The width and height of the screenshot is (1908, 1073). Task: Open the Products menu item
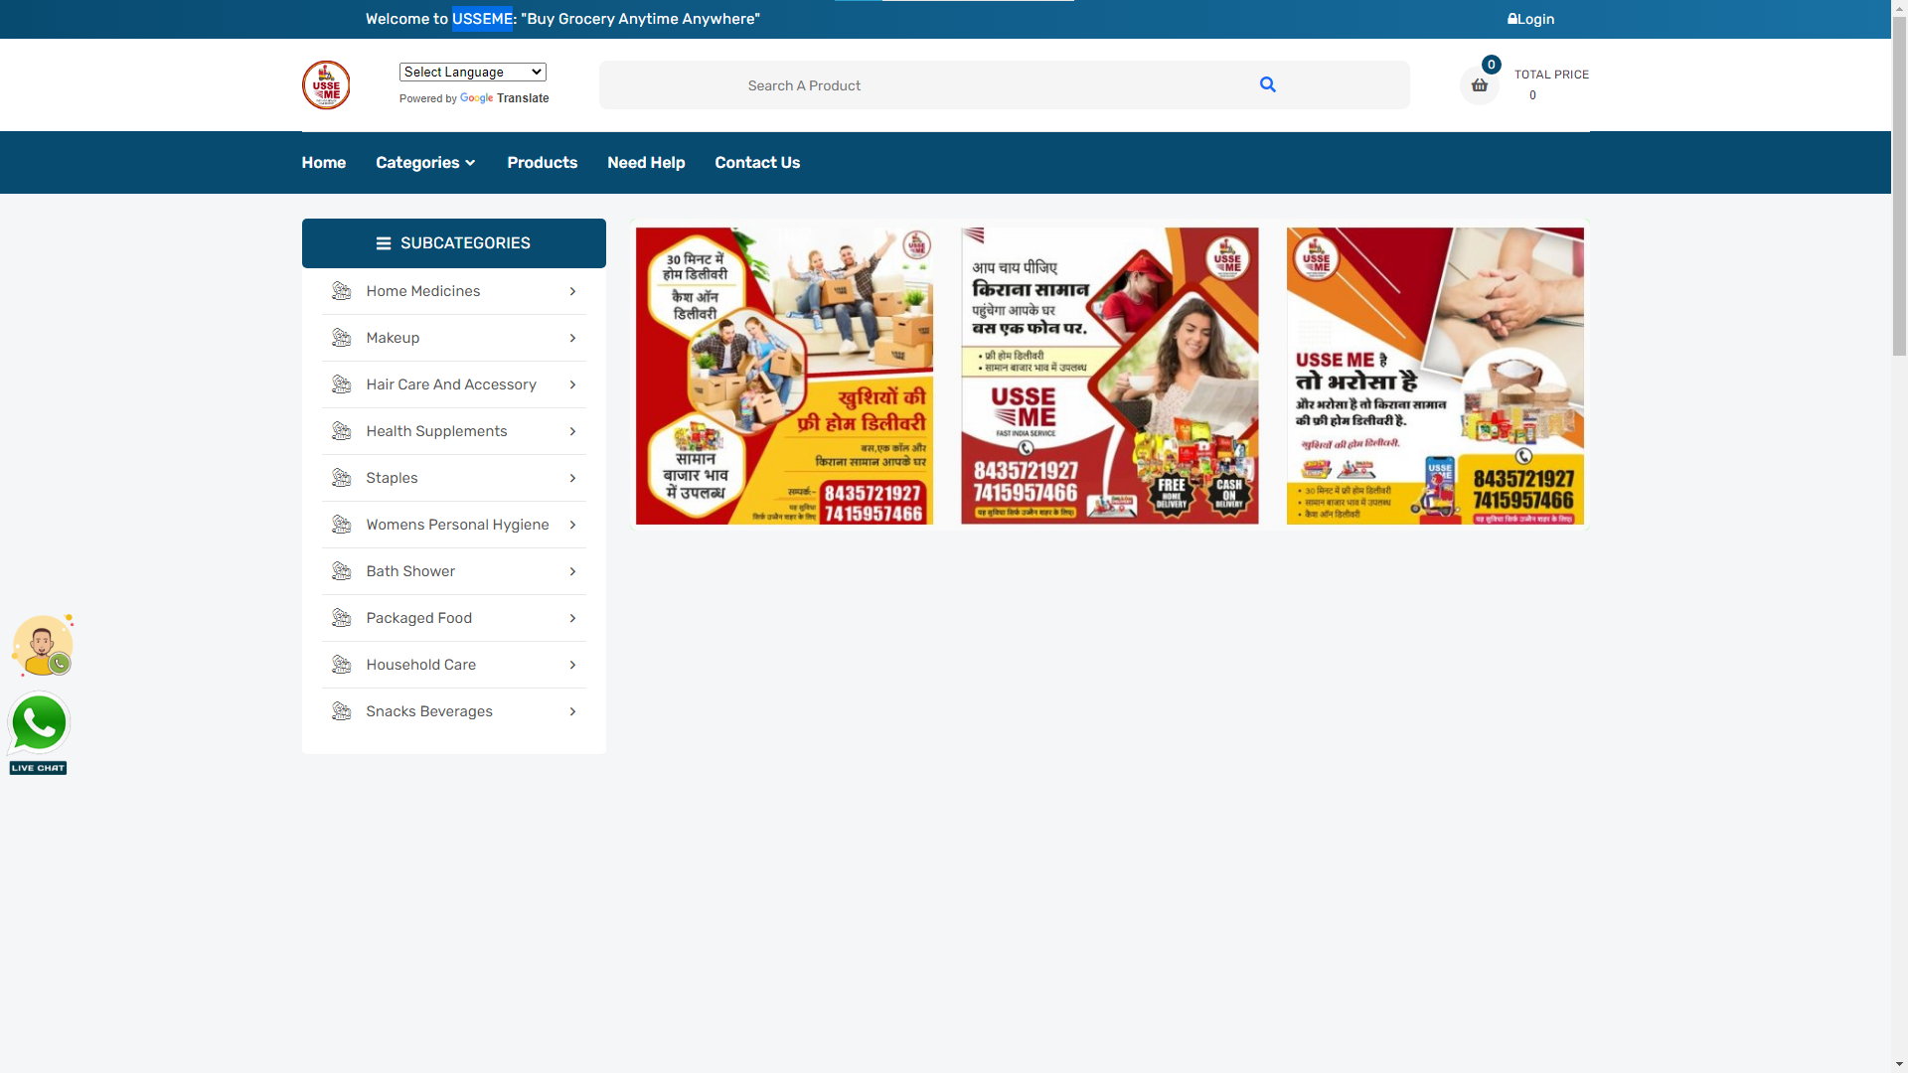542,163
